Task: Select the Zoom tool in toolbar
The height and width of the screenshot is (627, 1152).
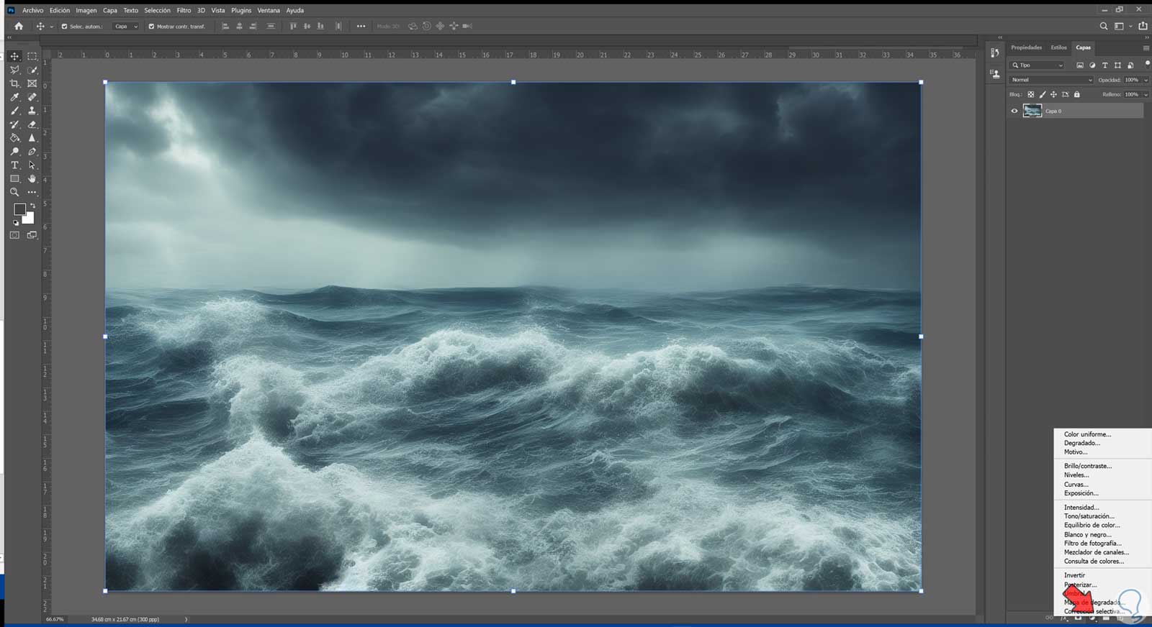Action: 14,193
